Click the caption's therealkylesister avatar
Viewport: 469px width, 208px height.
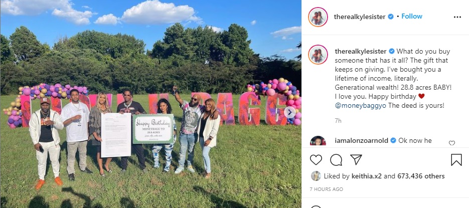point(318,55)
